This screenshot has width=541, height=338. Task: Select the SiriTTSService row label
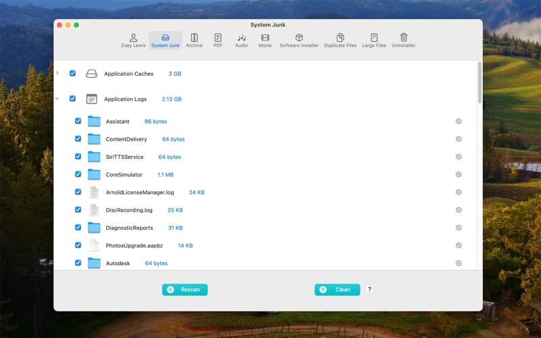click(x=124, y=157)
